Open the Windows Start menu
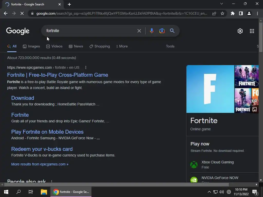This screenshot has width=263, height=197. 6,192
